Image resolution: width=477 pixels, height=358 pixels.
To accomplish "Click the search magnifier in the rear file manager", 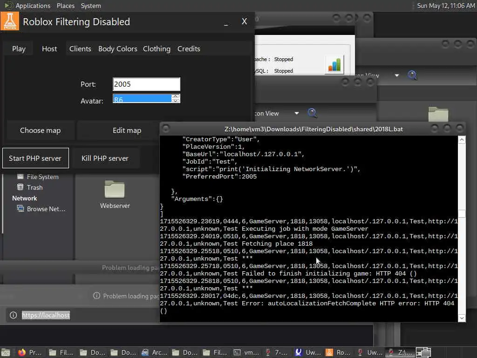I will [x=412, y=75].
